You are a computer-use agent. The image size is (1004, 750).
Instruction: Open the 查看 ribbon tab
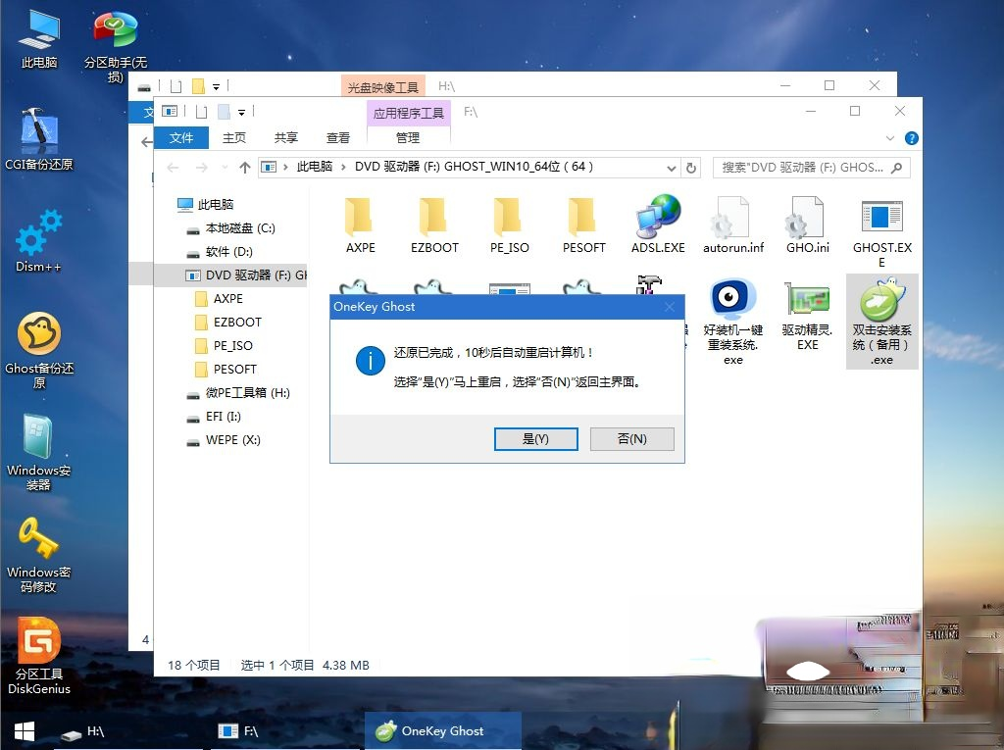pyautogui.click(x=337, y=137)
